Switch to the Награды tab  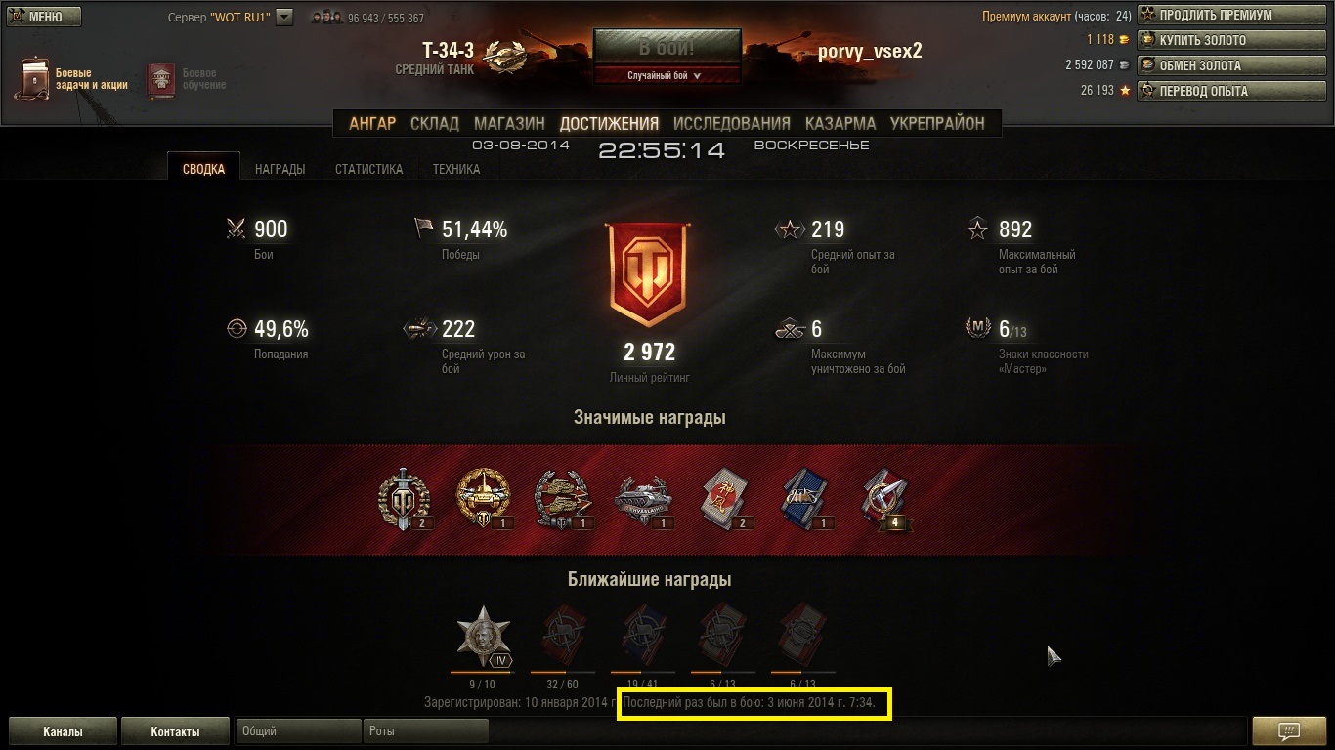(280, 169)
